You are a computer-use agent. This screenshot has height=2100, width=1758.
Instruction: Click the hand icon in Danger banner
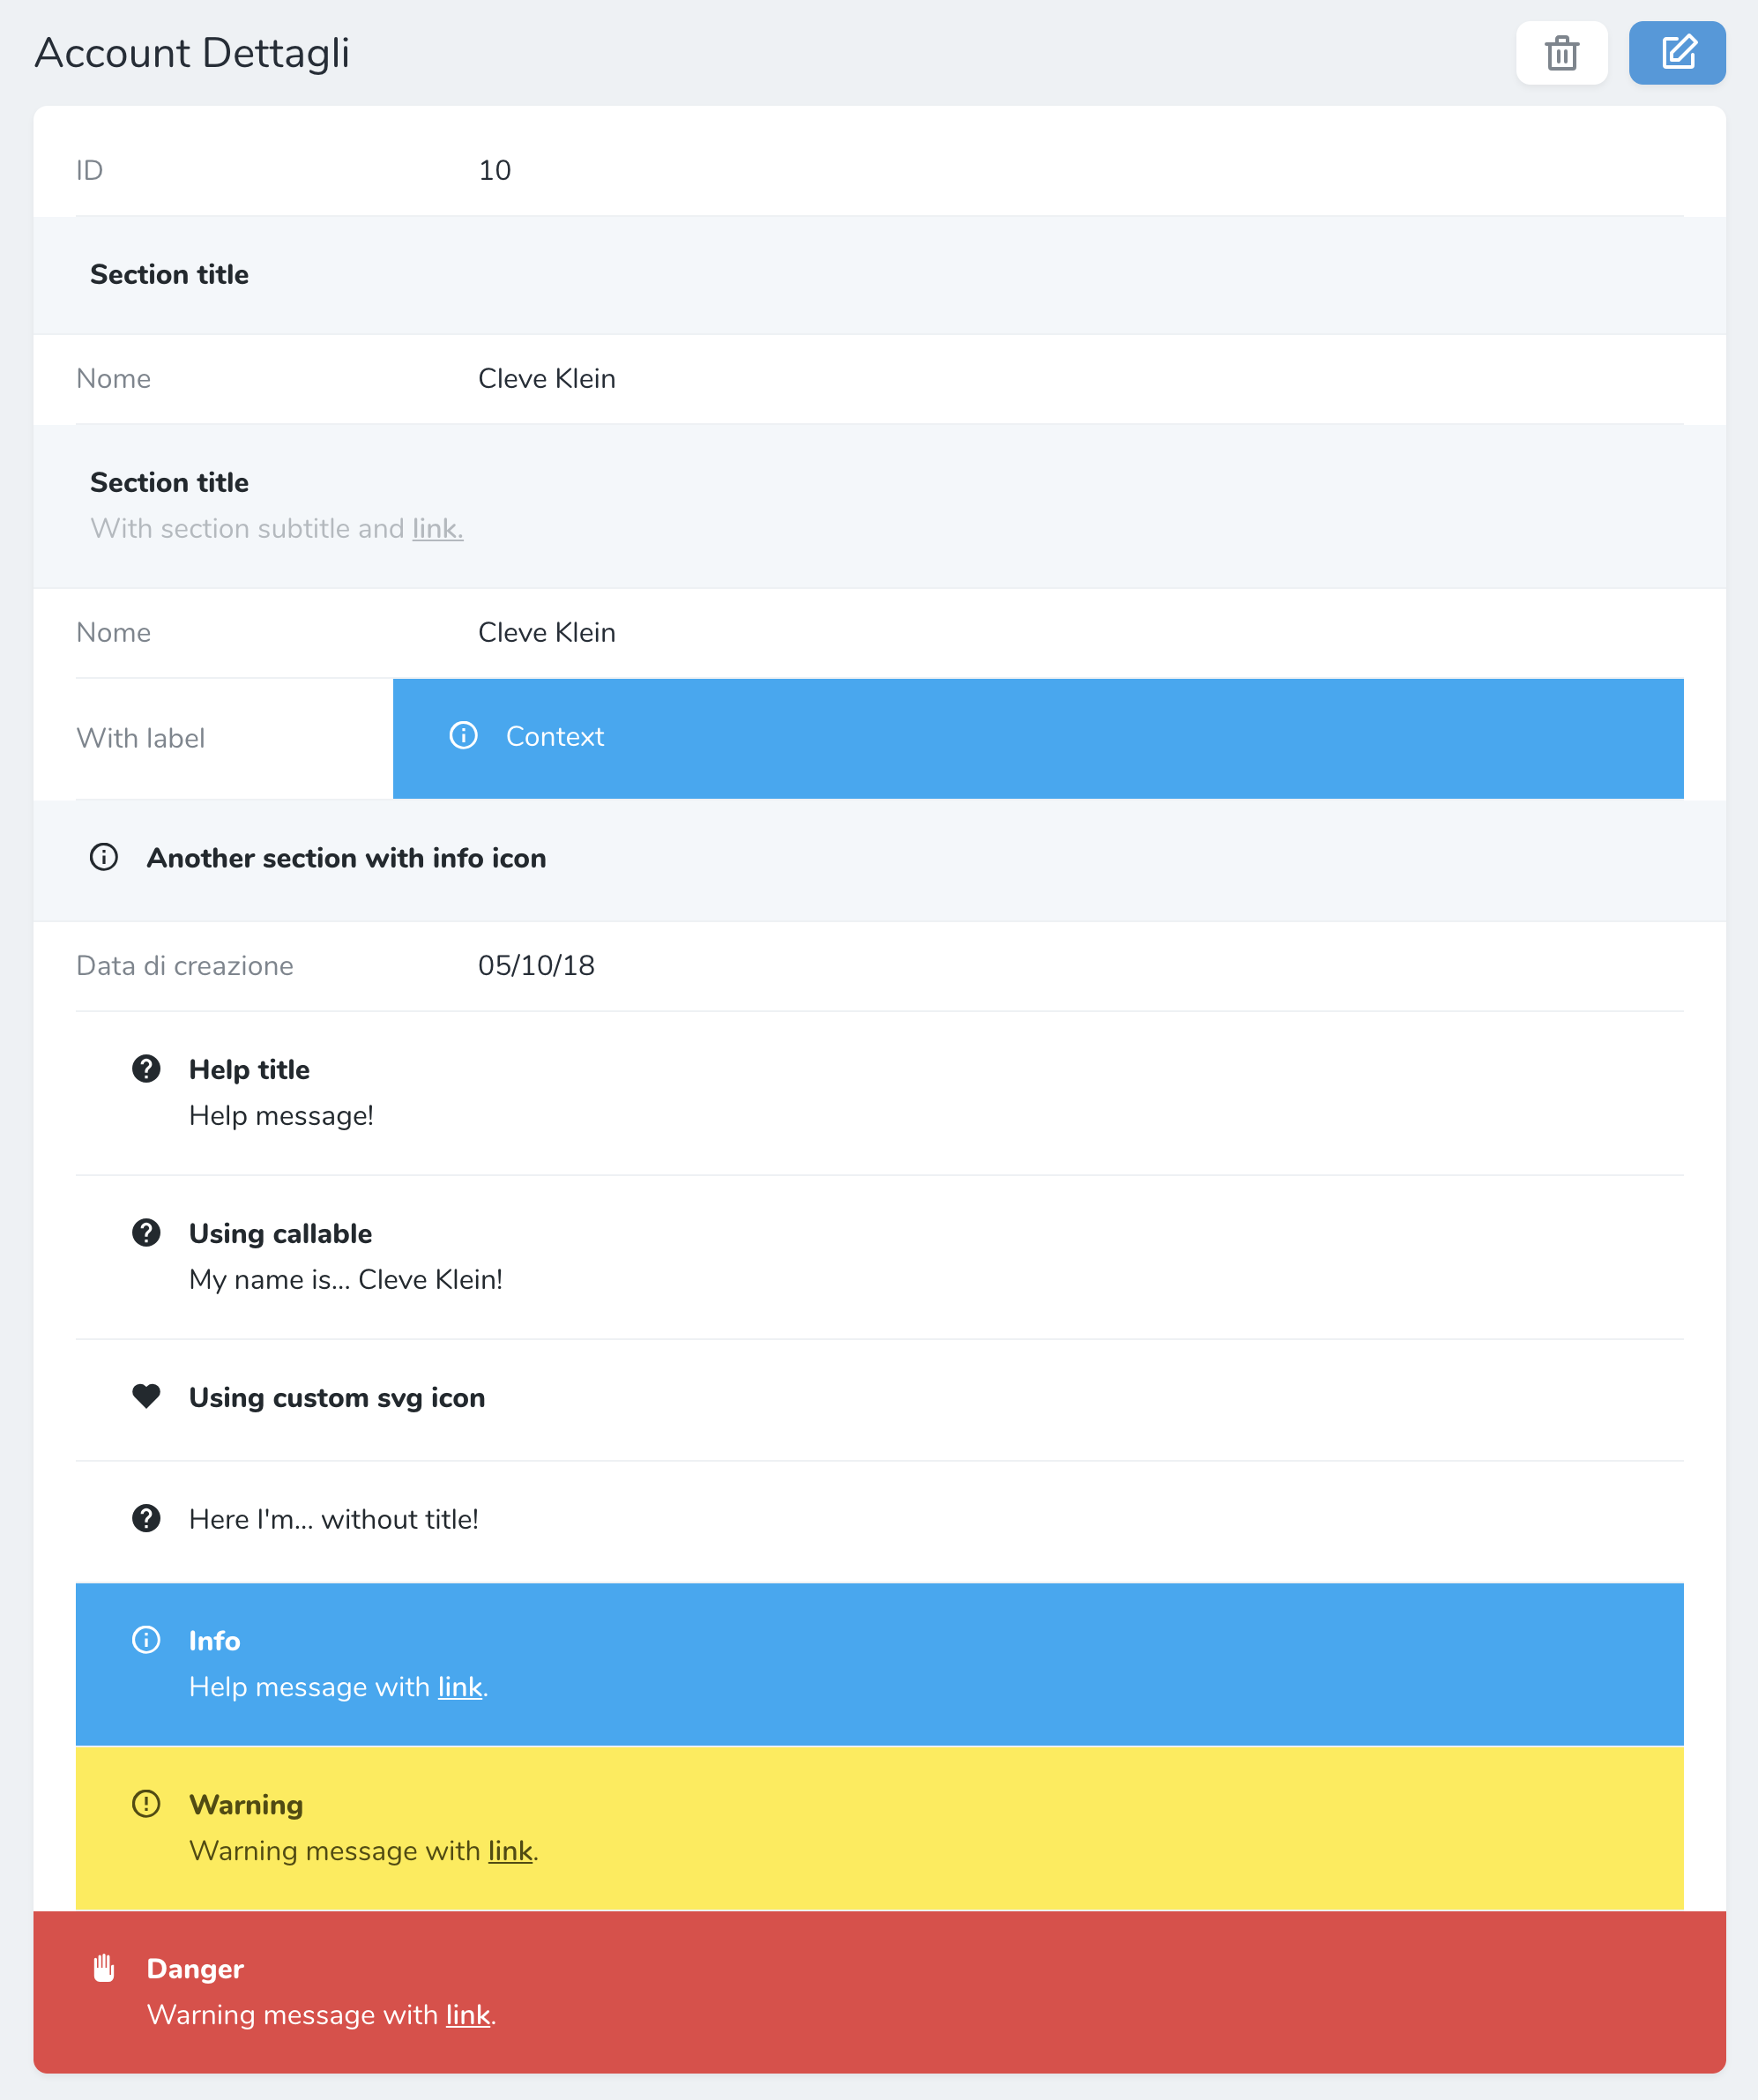[x=104, y=1968]
